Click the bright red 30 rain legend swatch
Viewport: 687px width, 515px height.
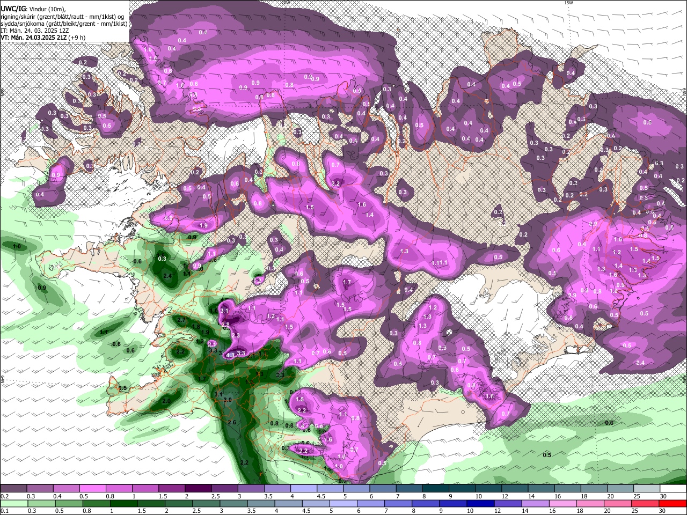673,503
